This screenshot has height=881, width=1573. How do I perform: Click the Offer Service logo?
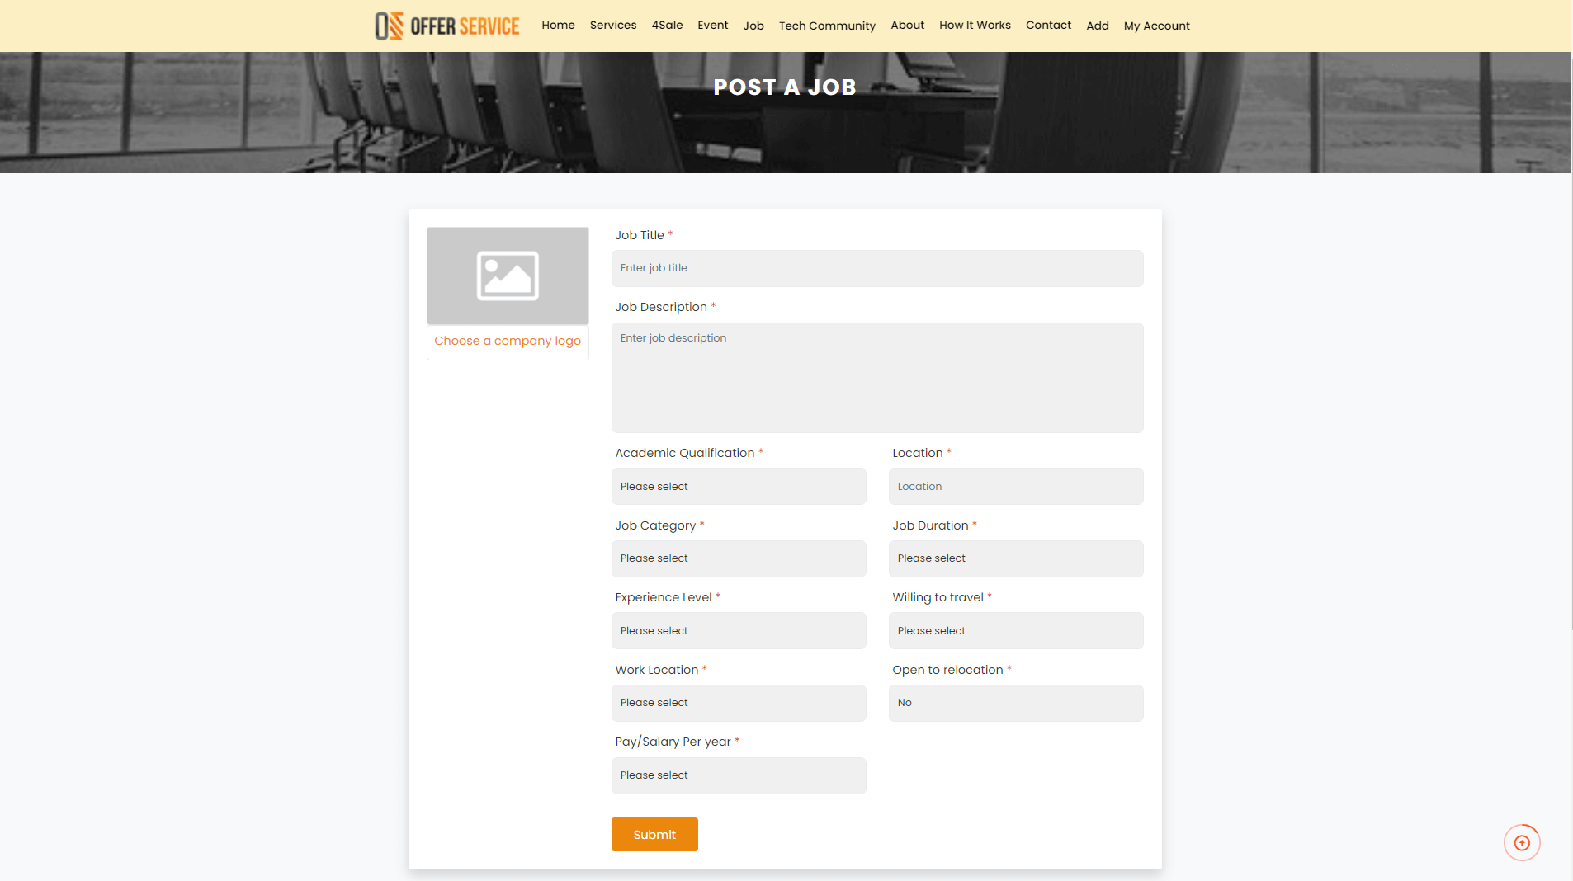[447, 26]
